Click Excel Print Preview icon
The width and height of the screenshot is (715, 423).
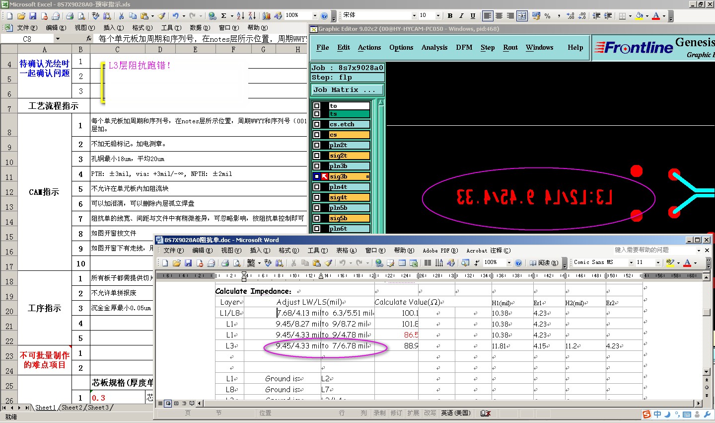[x=81, y=16]
